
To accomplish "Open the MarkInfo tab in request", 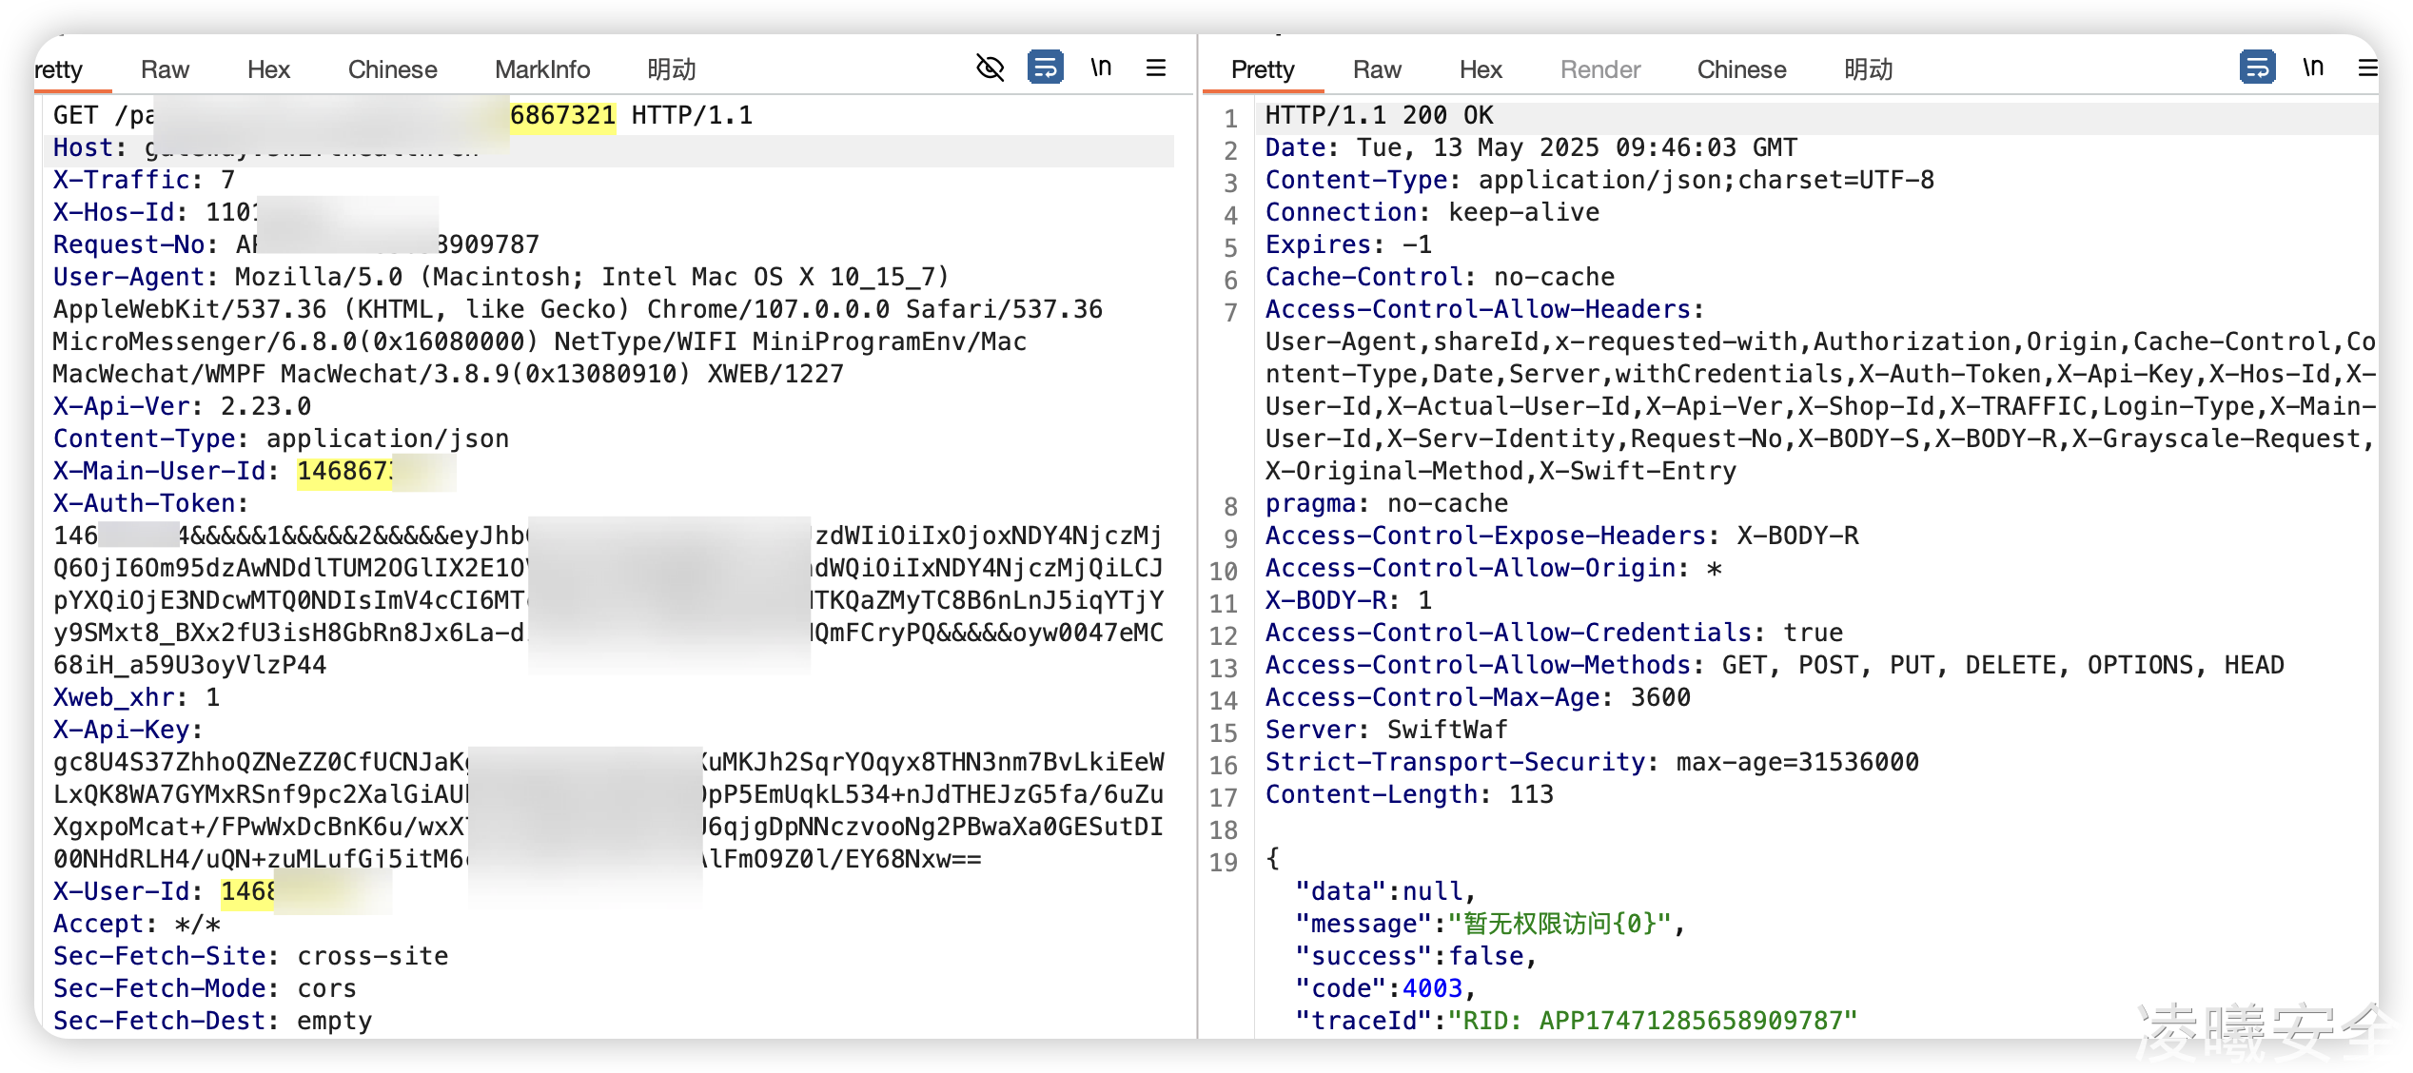I will (542, 69).
